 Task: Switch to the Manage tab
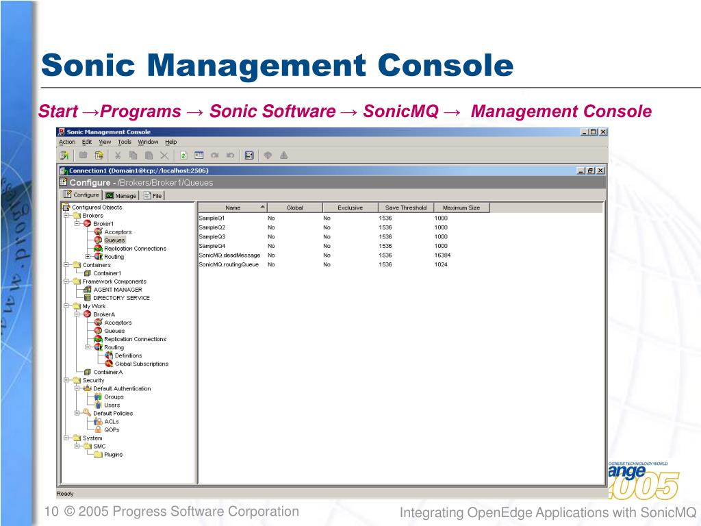click(120, 195)
